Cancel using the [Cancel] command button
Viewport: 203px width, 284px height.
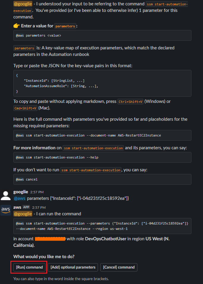(x=119, y=267)
